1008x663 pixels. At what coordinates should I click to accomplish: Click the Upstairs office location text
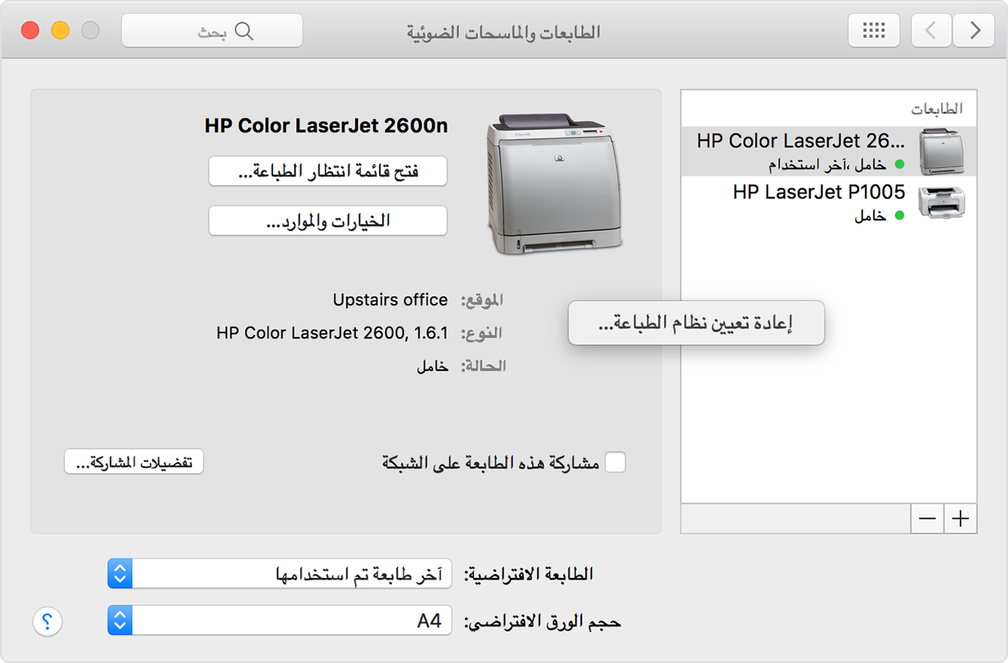click(x=390, y=300)
